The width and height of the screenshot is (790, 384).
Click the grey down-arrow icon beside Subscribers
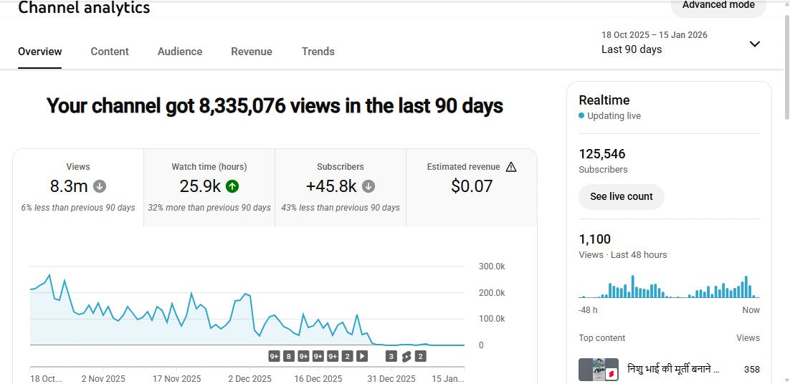368,186
